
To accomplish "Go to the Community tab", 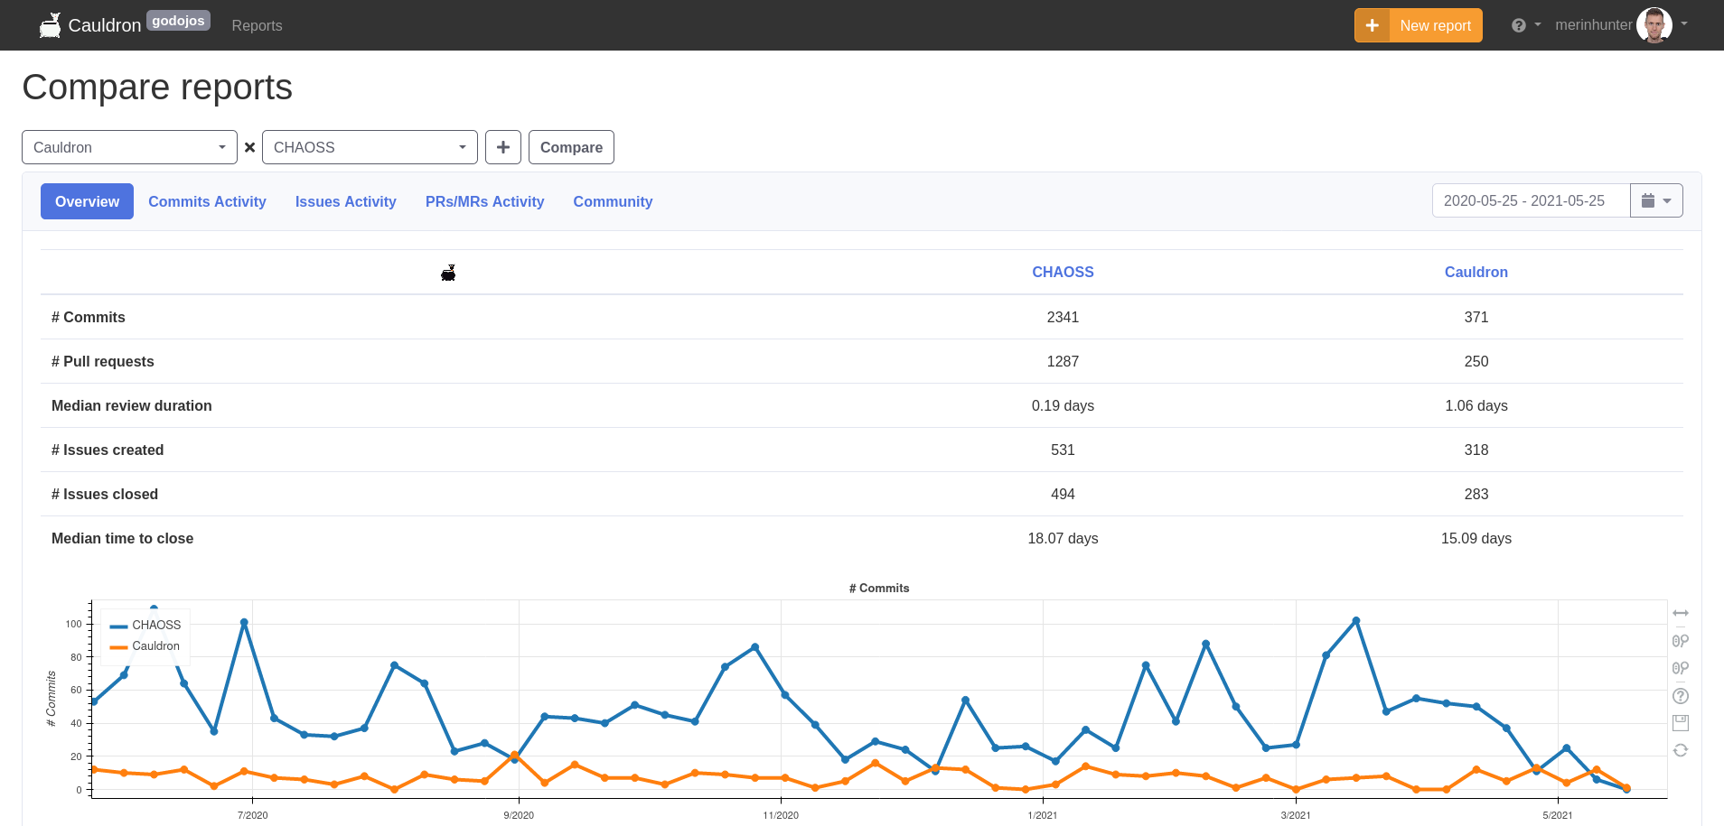I will pyautogui.click(x=613, y=201).
